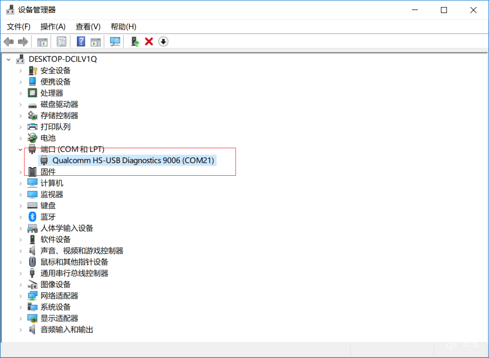Select Qualcomm HS-USB Diagnostics 9006 (COM21)
Viewport: 489px width, 358px height.
[133, 160]
